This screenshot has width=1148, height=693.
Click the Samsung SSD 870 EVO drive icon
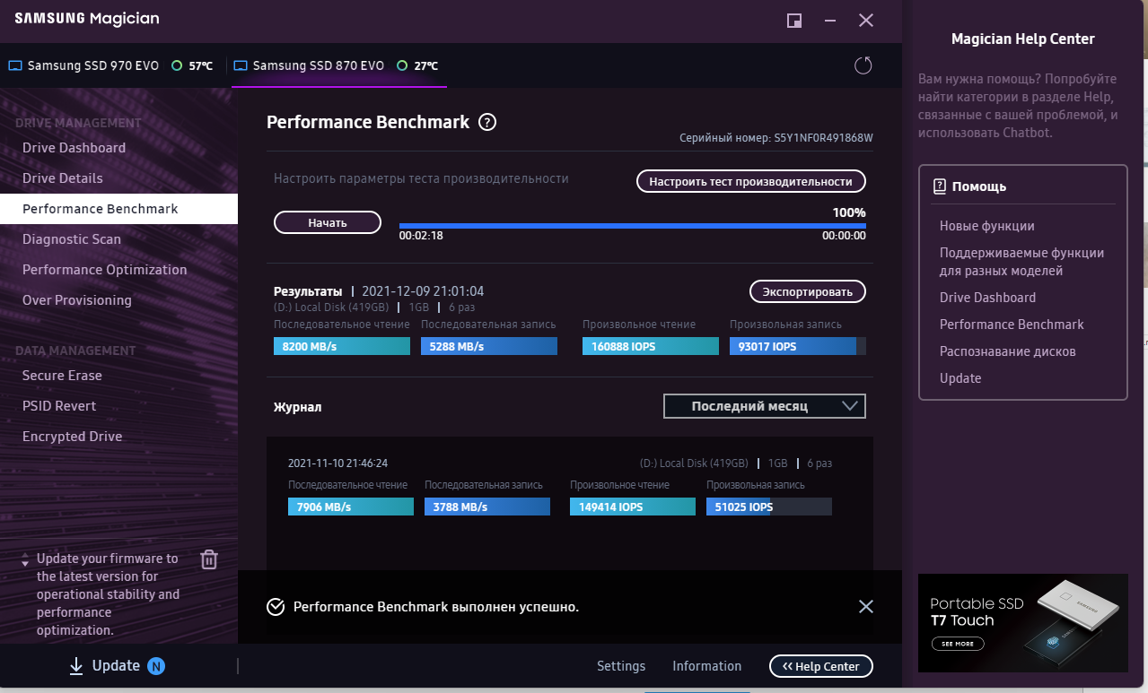point(240,66)
